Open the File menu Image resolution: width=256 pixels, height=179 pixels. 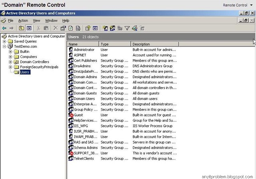click(11, 20)
